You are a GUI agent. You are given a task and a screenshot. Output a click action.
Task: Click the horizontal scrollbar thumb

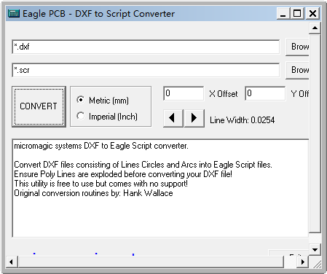pyautogui.click(x=151, y=262)
